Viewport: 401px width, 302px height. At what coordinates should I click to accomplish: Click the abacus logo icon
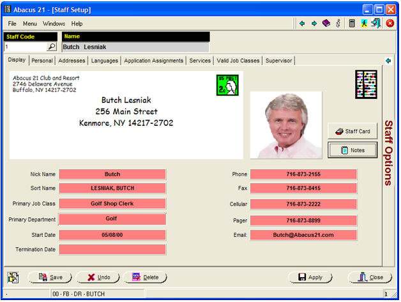[366, 85]
